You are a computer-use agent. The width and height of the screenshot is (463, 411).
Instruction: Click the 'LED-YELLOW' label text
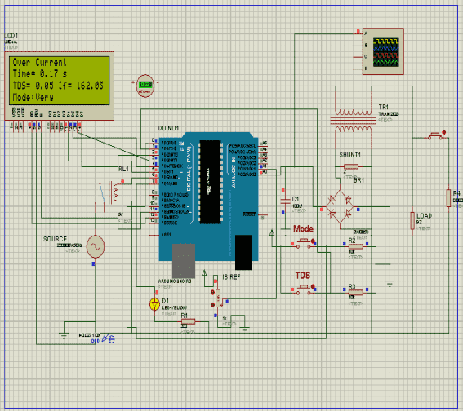174,307
